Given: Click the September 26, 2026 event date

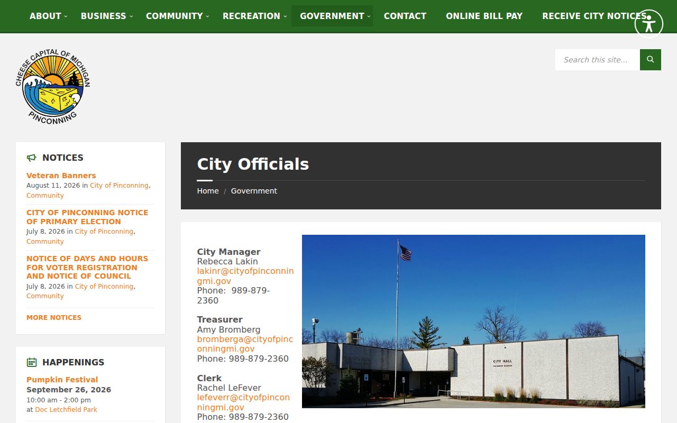Looking at the screenshot, I should pos(69,390).
